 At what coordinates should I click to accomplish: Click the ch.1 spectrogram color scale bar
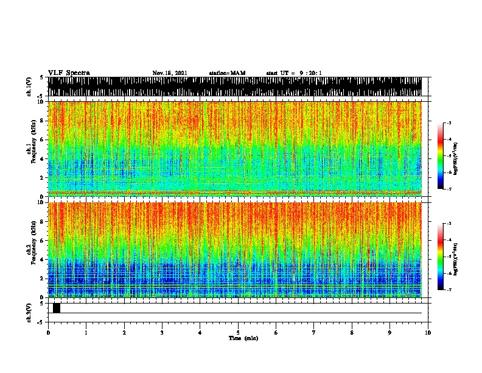[440, 156]
